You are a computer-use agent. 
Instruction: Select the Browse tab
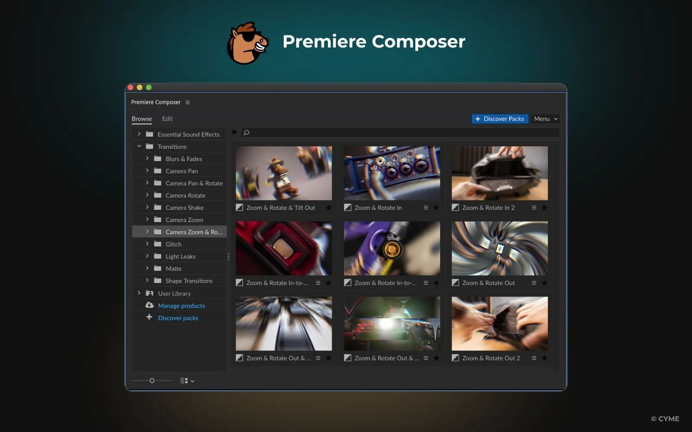(141, 118)
